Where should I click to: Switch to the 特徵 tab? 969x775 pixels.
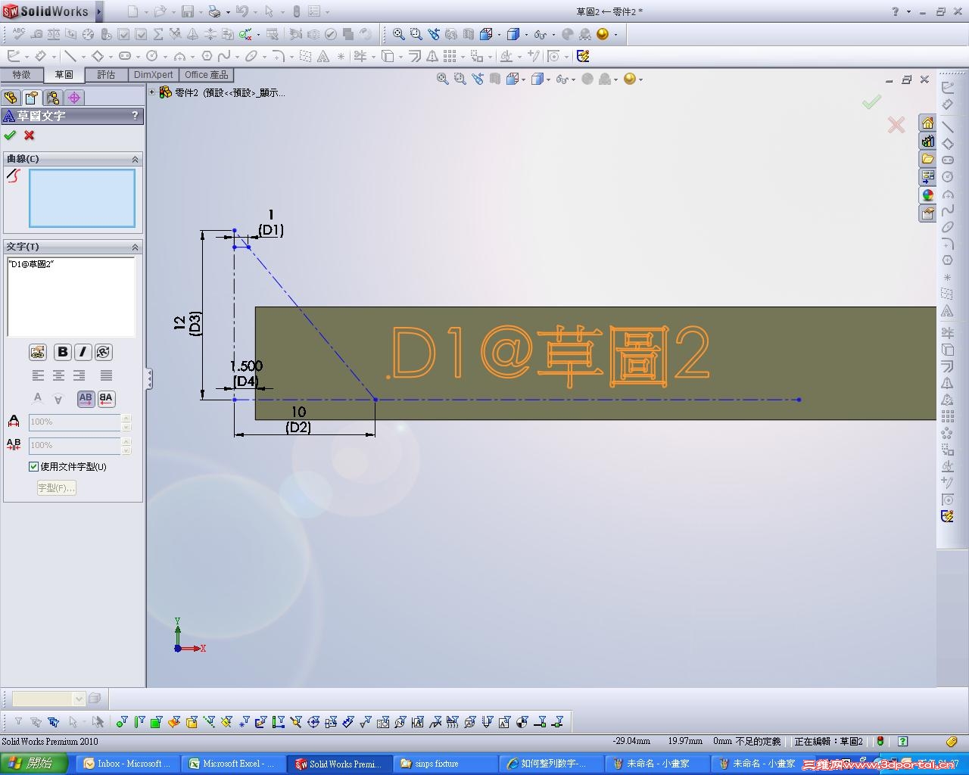[21, 74]
